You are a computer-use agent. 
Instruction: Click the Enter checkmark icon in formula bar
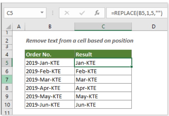(x=82, y=13)
